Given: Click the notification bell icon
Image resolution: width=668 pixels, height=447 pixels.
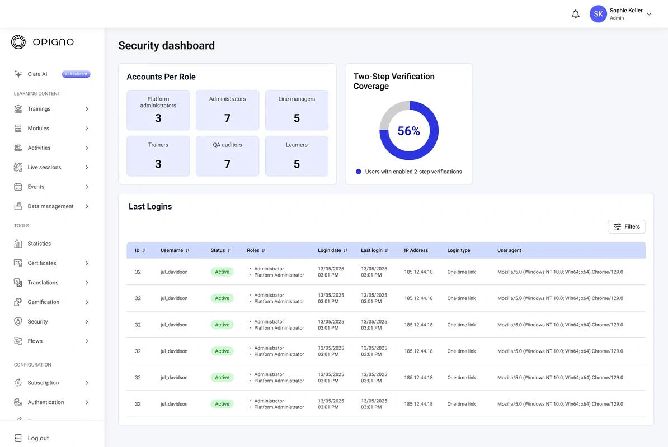Looking at the screenshot, I should 575,14.
